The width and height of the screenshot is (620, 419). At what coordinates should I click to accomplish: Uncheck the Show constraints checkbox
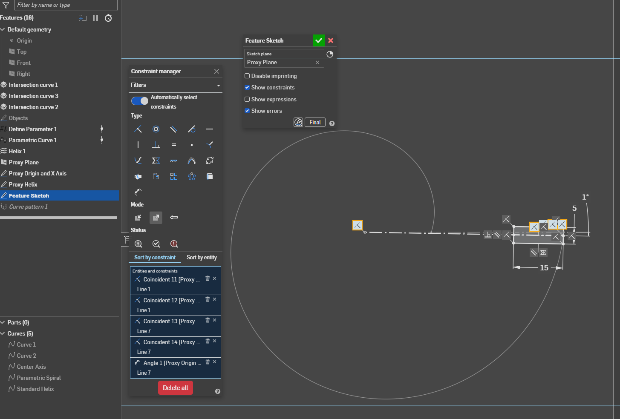[x=247, y=87]
